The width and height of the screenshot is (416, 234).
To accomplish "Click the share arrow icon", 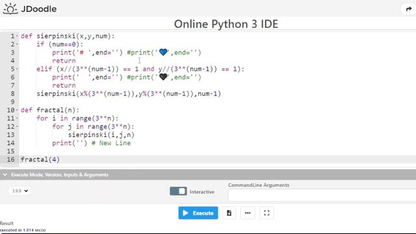I will [x=409, y=9].
